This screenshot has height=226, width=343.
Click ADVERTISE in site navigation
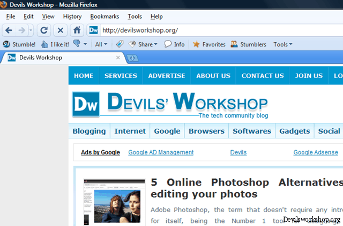167,76
